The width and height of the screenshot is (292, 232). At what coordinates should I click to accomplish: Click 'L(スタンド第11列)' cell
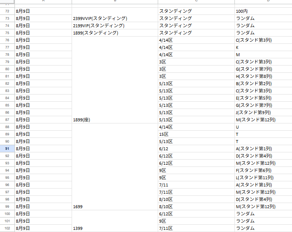click(x=263, y=178)
